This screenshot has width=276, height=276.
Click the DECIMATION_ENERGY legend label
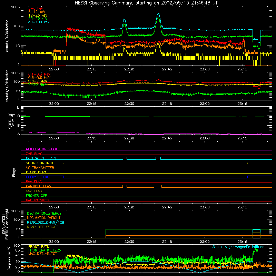coord(44,213)
